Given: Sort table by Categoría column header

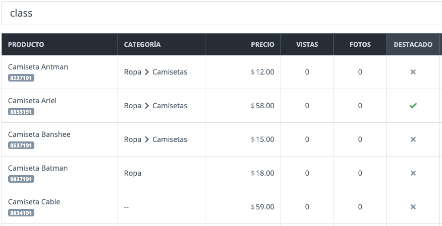Looking at the screenshot, I should tap(142, 44).
